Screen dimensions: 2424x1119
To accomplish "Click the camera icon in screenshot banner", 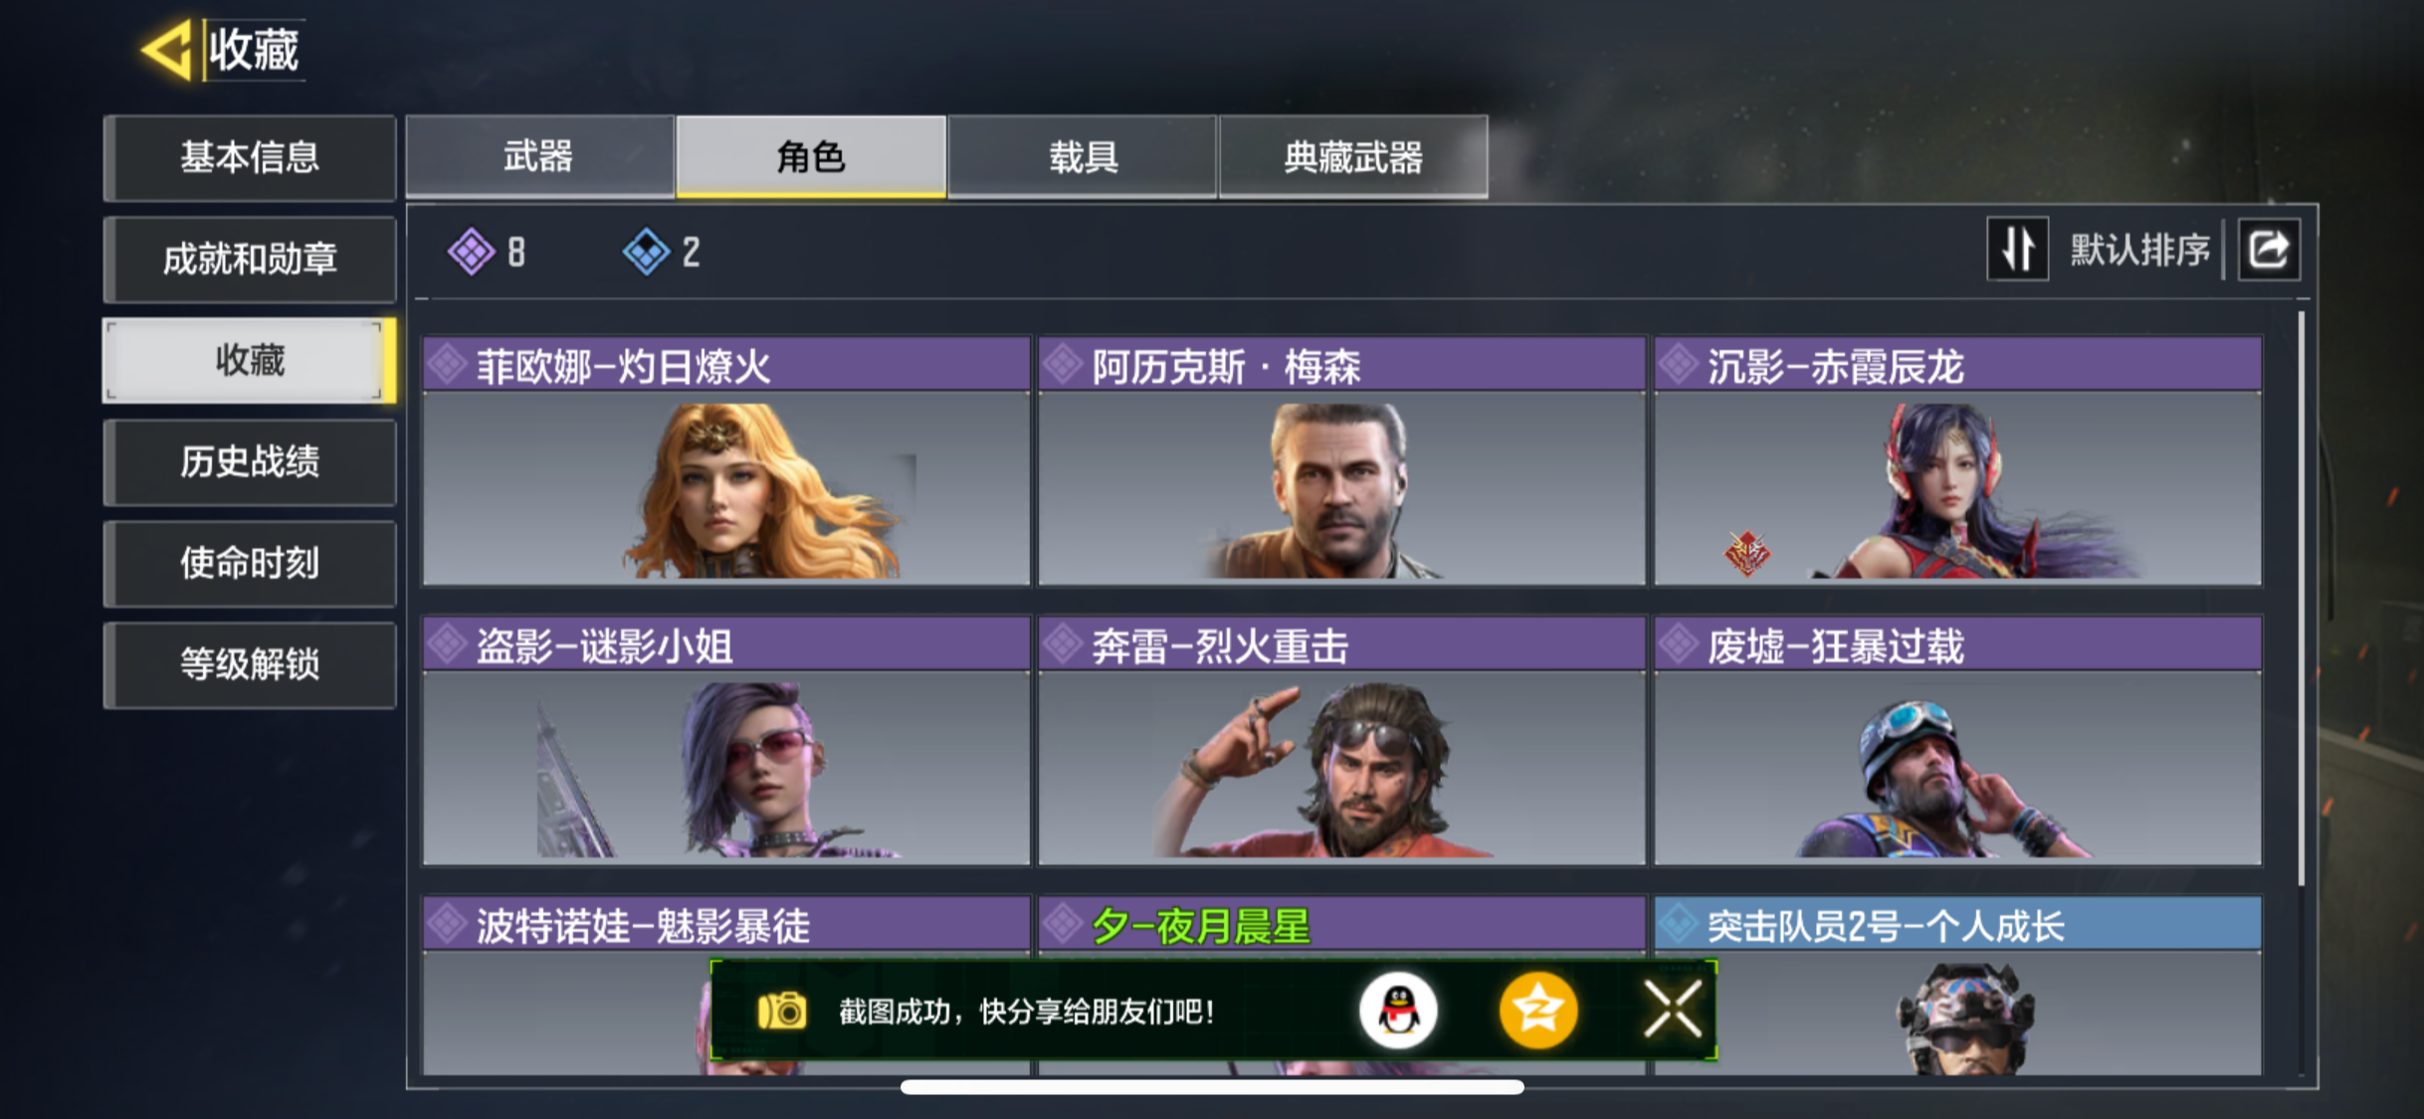I will coord(782,1011).
